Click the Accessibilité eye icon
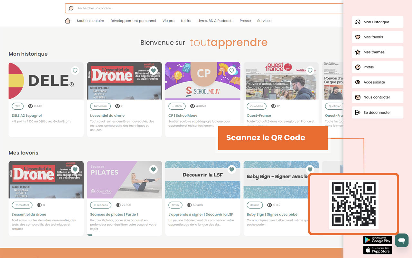Image resolution: width=412 pixels, height=258 pixels. pyautogui.click(x=358, y=82)
